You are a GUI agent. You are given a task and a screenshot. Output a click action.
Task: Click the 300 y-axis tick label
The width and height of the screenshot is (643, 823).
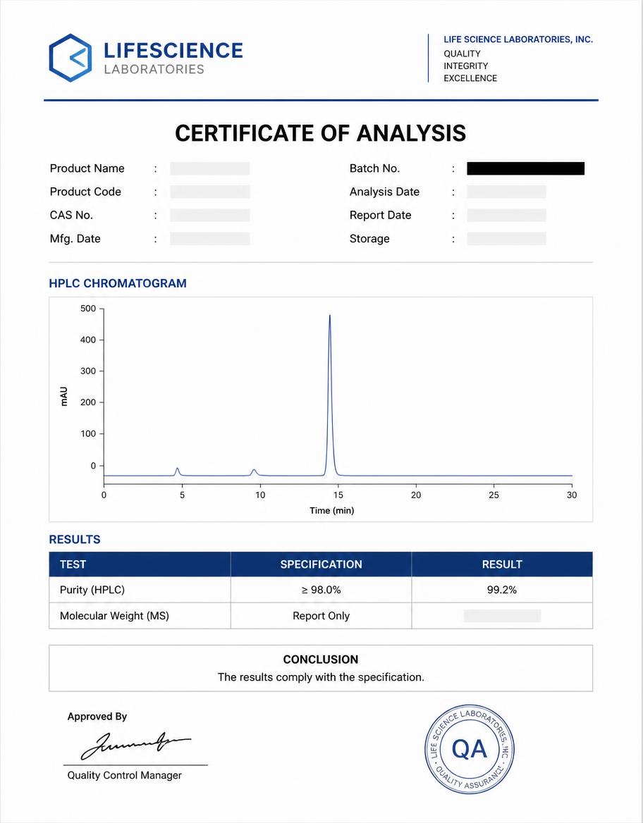coord(88,371)
